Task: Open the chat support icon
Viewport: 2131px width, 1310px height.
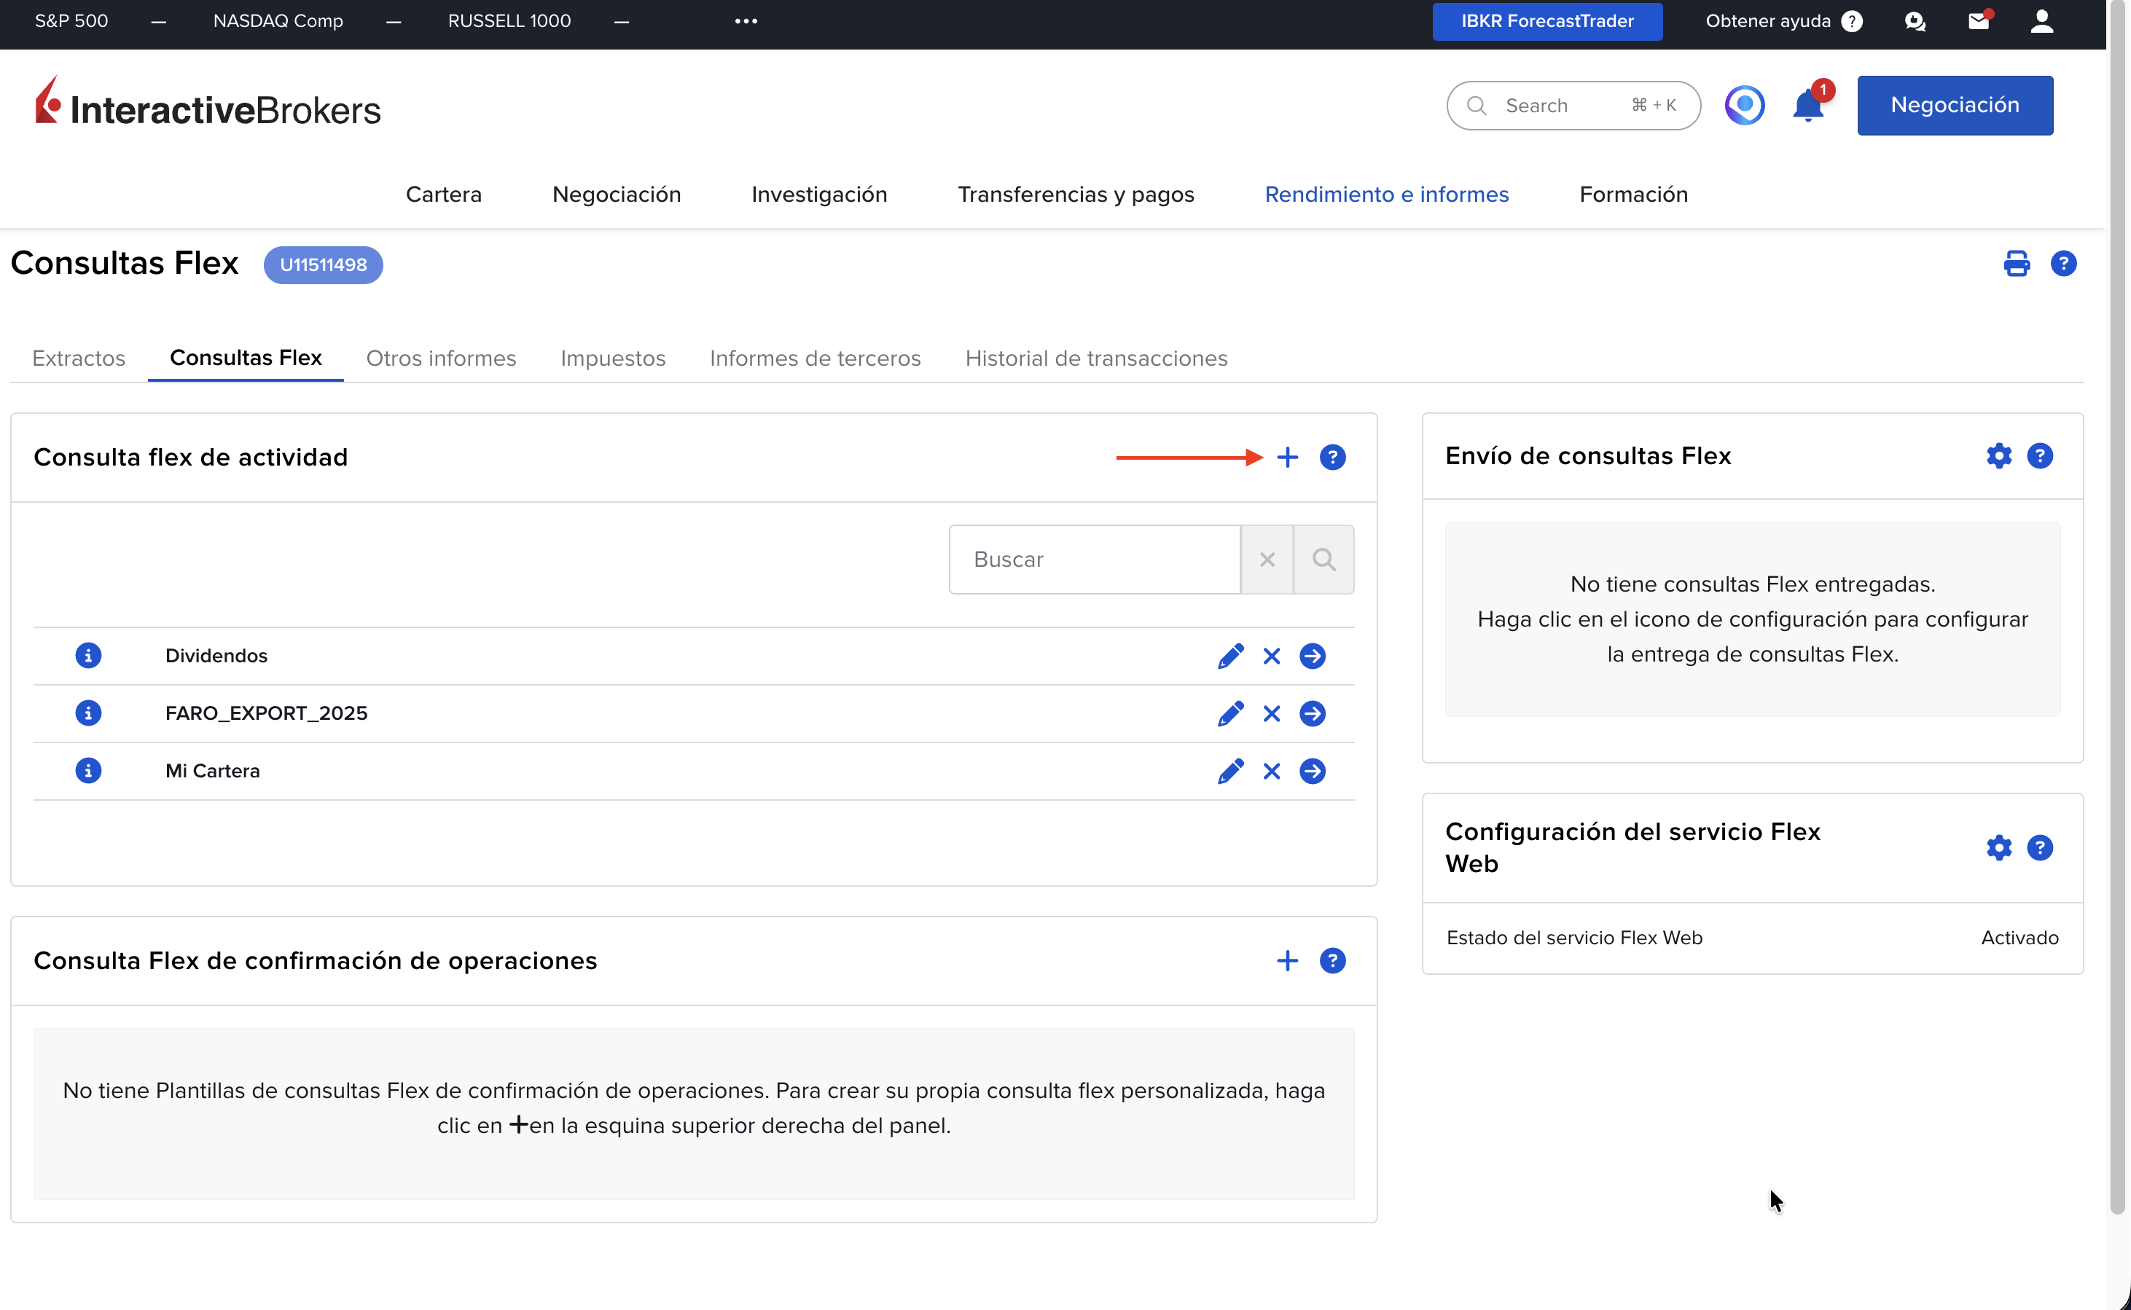Action: (1915, 22)
